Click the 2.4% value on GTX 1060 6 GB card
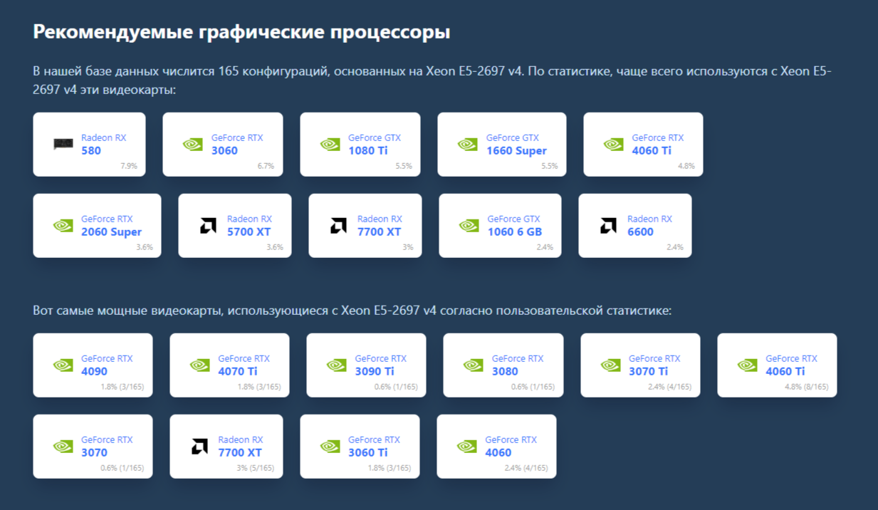 545,247
